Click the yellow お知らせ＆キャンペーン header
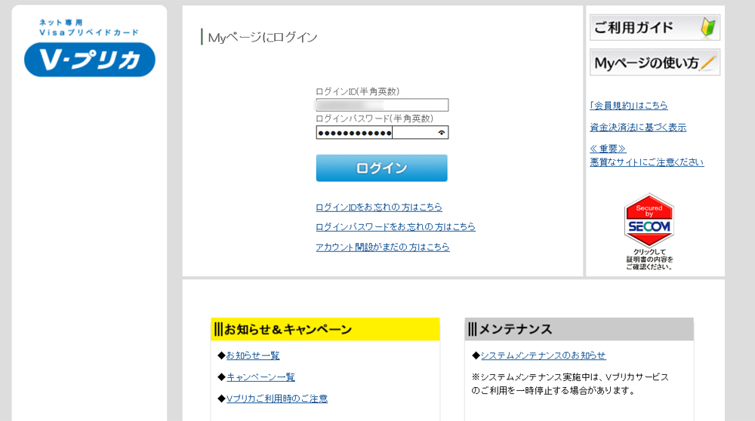 pyautogui.click(x=325, y=329)
